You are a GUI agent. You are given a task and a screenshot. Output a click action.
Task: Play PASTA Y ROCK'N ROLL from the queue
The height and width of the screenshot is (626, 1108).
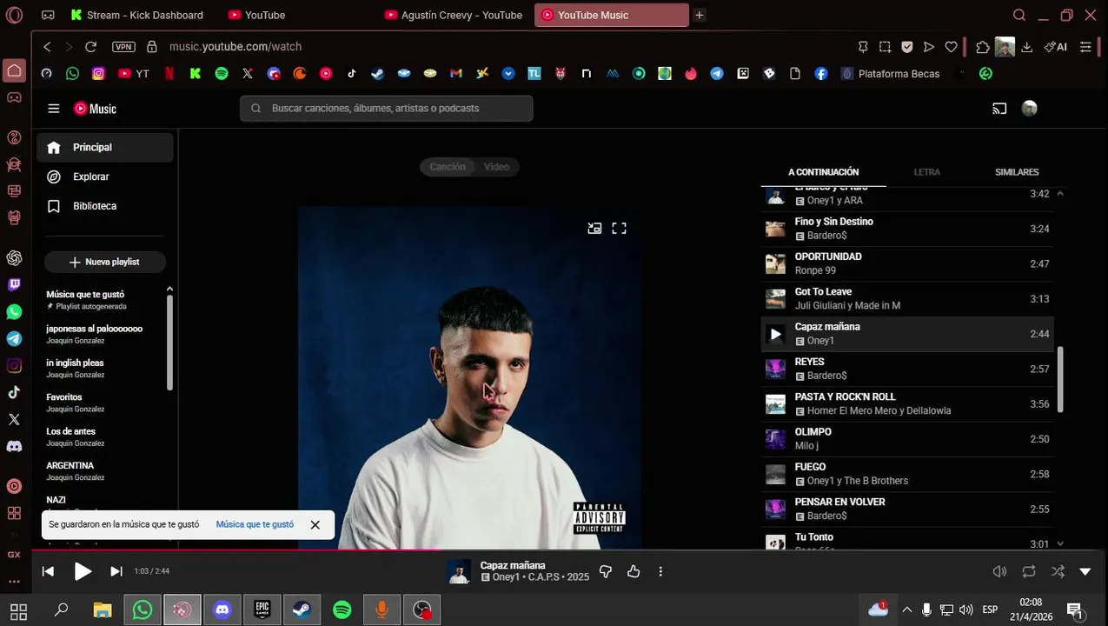(908, 403)
